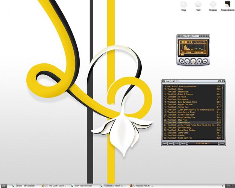Select track 16 The Clash - English Civil War
The width and height of the screenshot is (235, 188).
pos(193,105)
